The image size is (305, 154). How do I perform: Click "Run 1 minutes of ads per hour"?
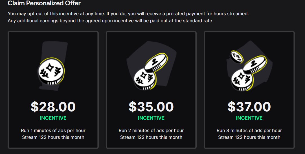point(53,131)
